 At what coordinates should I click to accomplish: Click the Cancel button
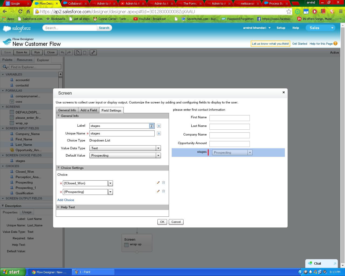[x=176, y=222]
